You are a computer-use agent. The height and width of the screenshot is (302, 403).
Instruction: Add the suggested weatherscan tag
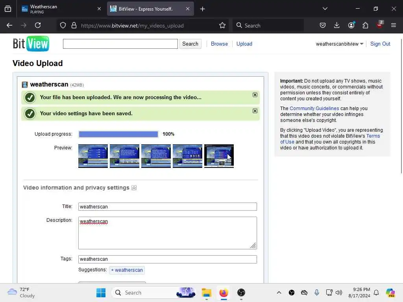127,270
